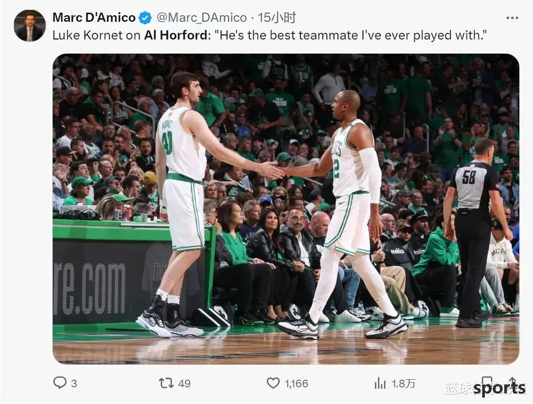Click the sports watermark logo
The image size is (533, 404).
499,388
